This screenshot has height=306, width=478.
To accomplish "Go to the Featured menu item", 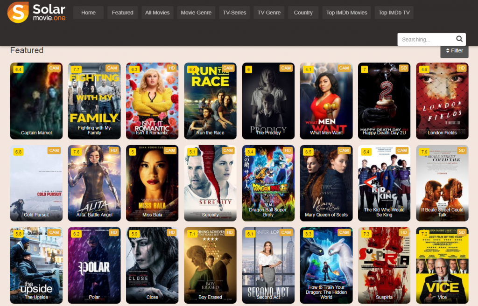I will pyautogui.click(x=123, y=13).
